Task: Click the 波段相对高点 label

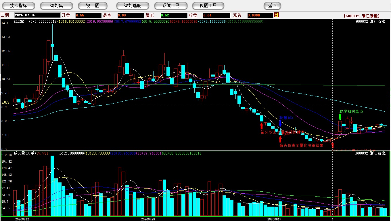Action: (351, 111)
